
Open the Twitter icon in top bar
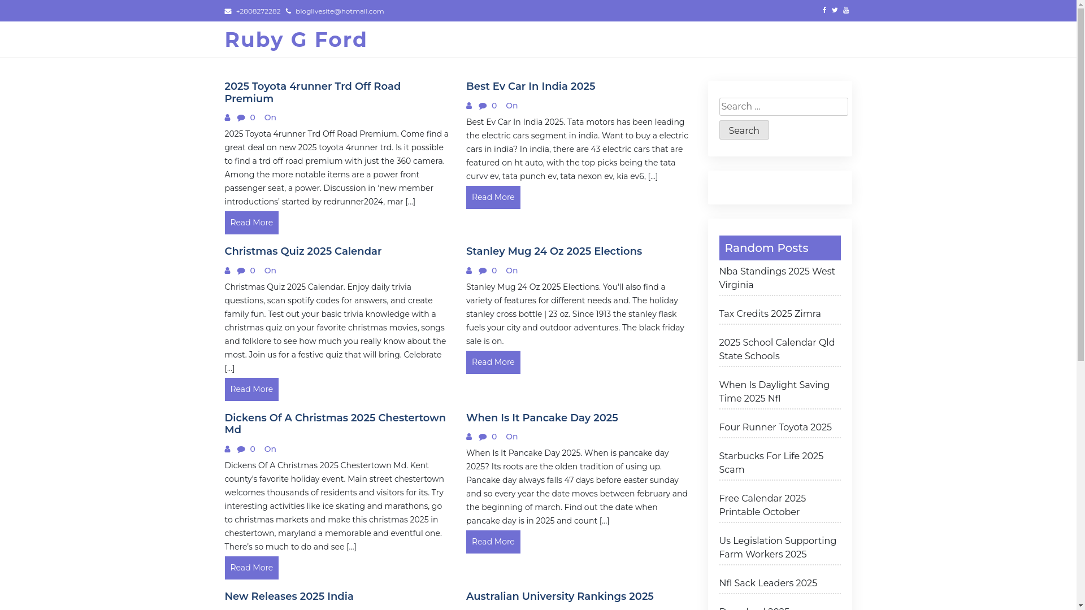[835, 10]
